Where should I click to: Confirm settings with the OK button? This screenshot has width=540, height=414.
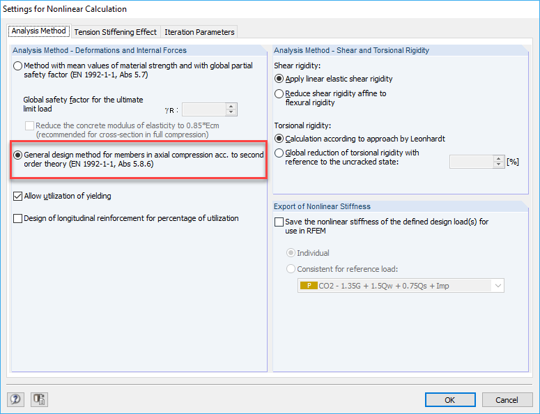pyautogui.click(x=450, y=400)
